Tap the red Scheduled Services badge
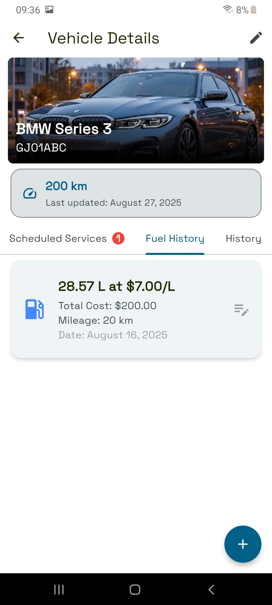This screenshot has width=272, height=605. pyautogui.click(x=118, y=238)
